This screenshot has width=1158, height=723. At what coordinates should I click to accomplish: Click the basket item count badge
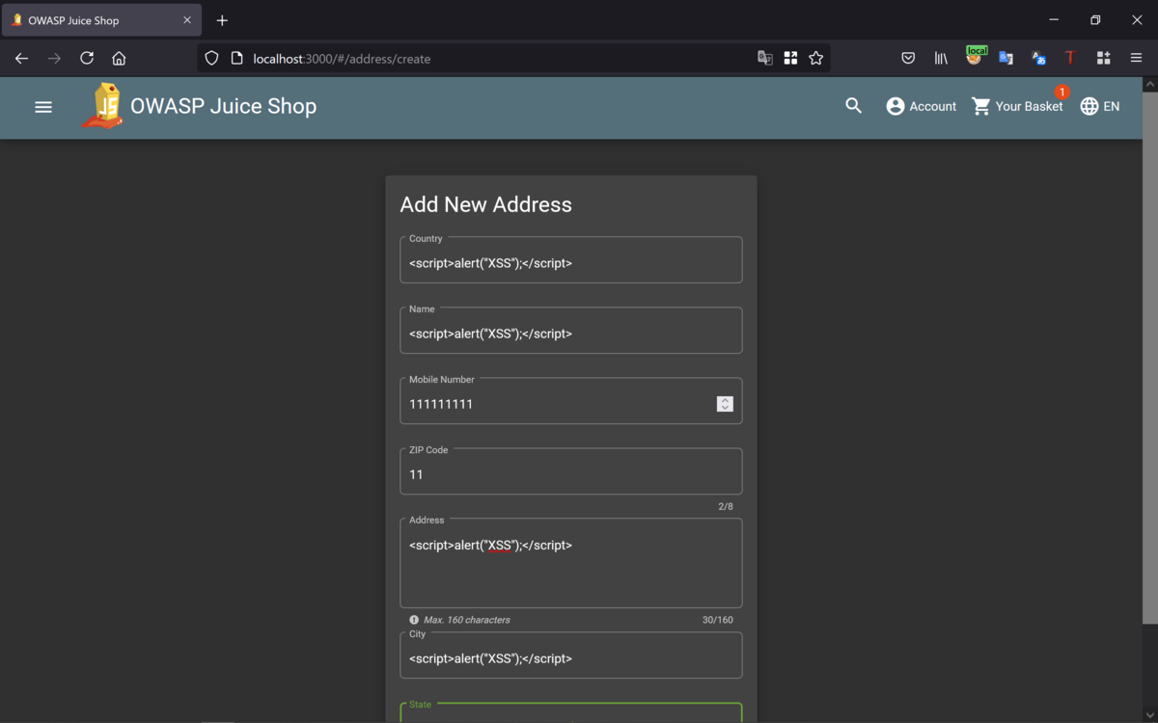pyautogui.click(x=1061, y=93)
